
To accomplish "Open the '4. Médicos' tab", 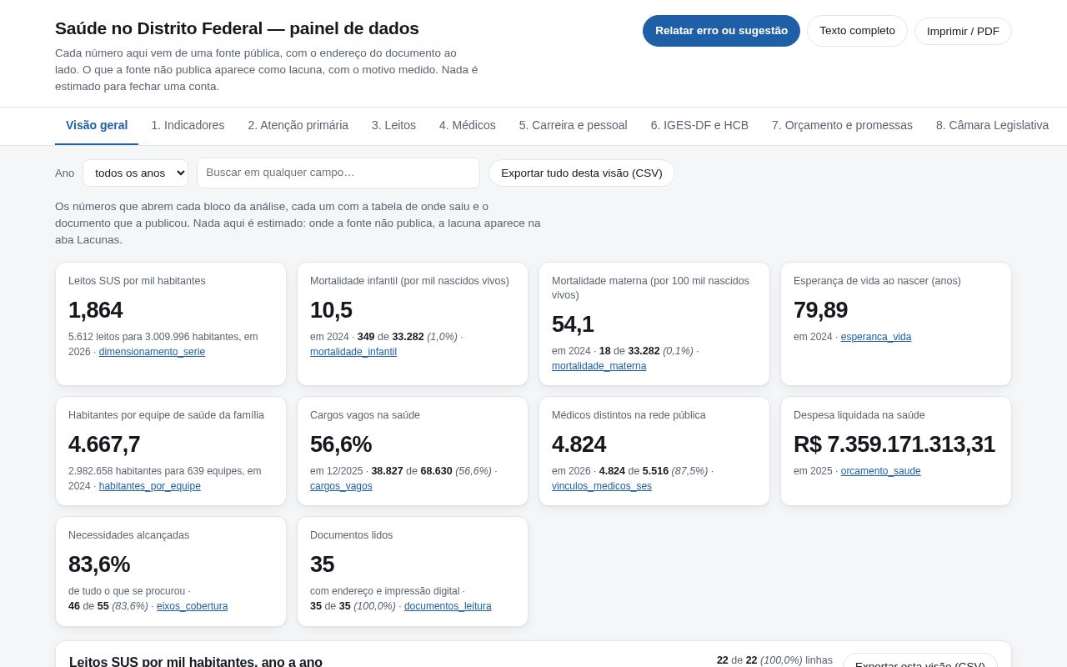I will (468, 125).
